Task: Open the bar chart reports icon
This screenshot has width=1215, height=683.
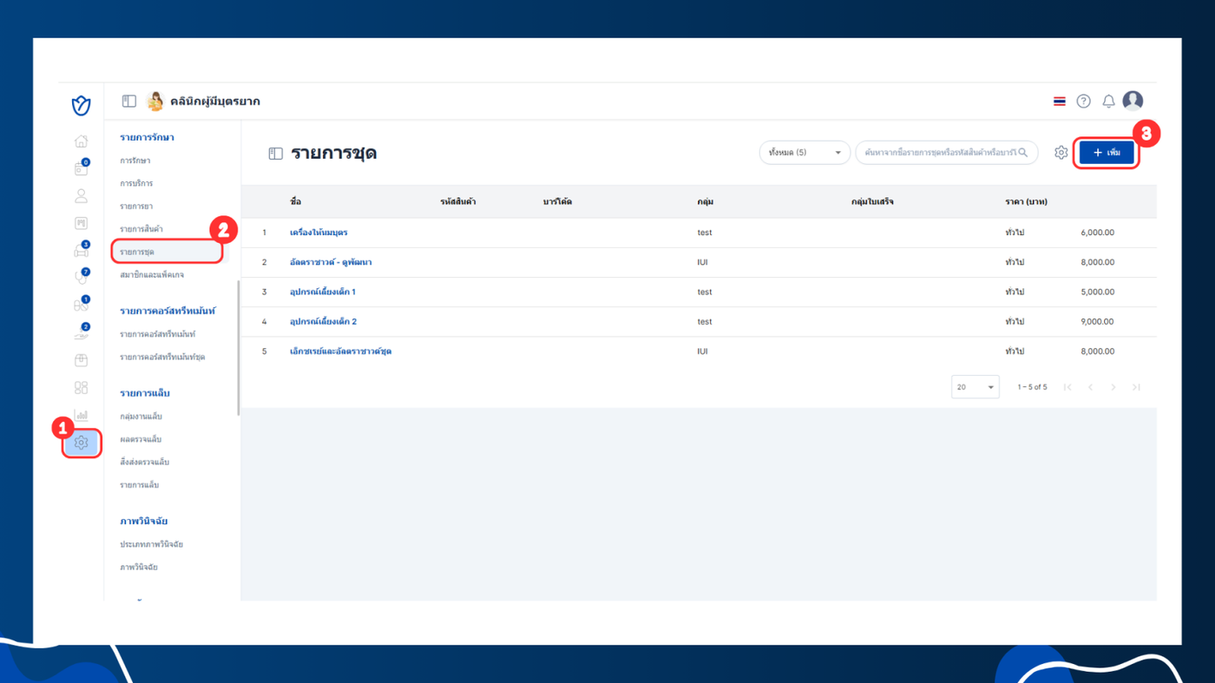Action: click(81, 415)
